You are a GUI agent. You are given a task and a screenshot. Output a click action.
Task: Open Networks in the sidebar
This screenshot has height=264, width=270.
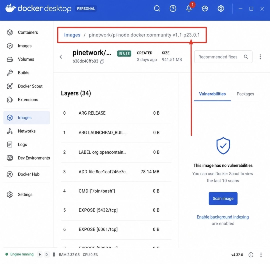pos(27,131)
